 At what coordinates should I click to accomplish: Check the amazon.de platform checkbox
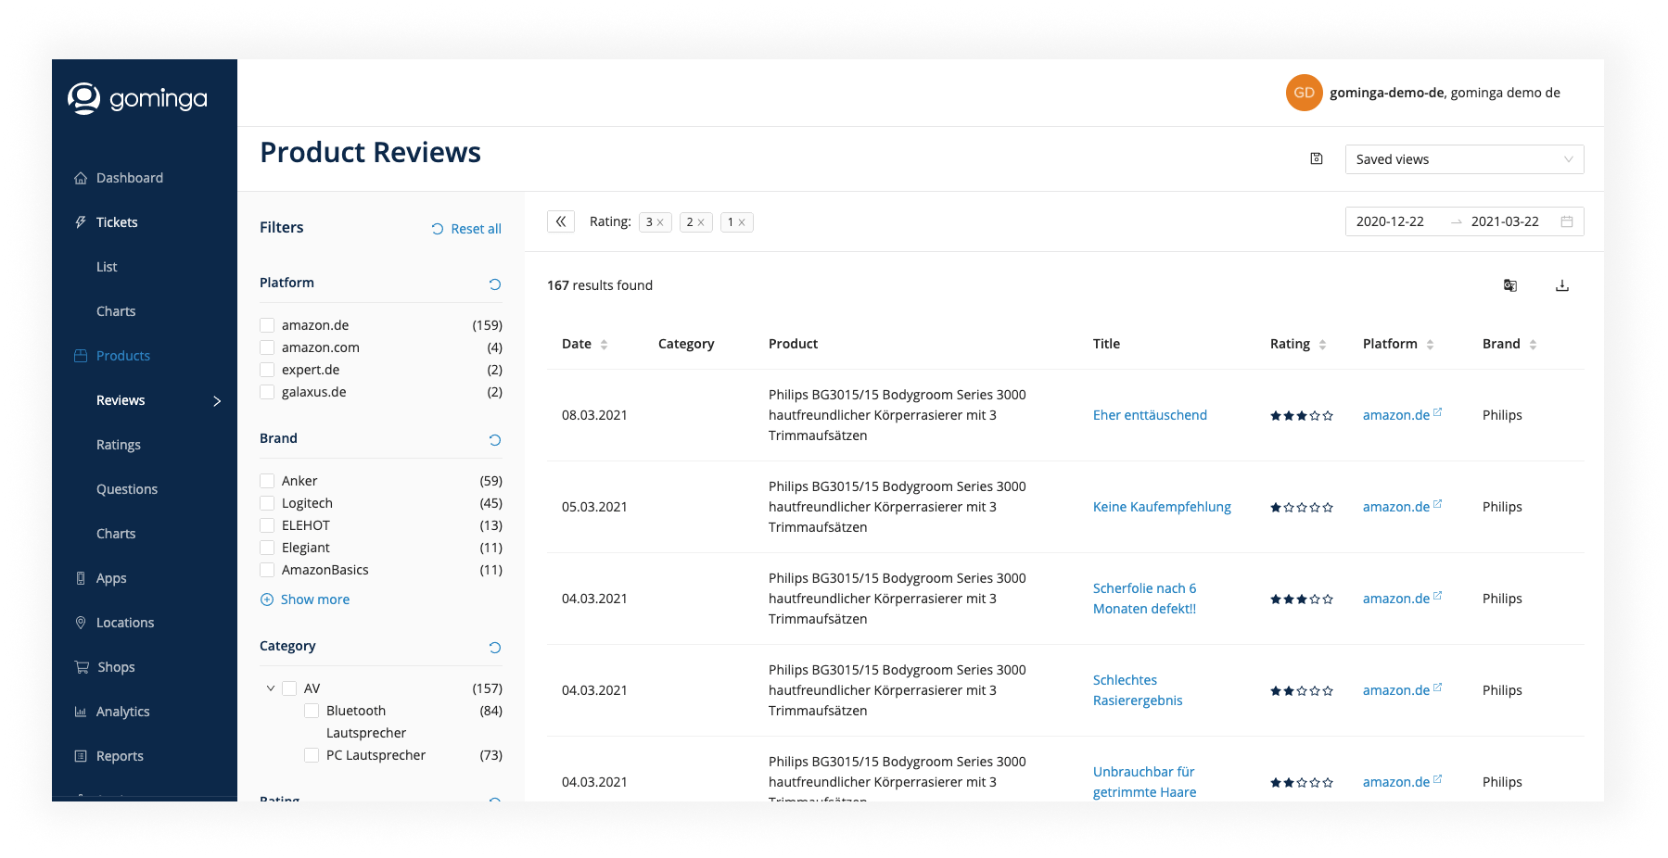(x=267, y=325)
